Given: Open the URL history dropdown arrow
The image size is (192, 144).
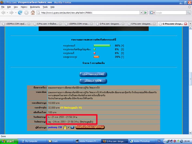Looking at the screenshot, I should click(141, 12).
